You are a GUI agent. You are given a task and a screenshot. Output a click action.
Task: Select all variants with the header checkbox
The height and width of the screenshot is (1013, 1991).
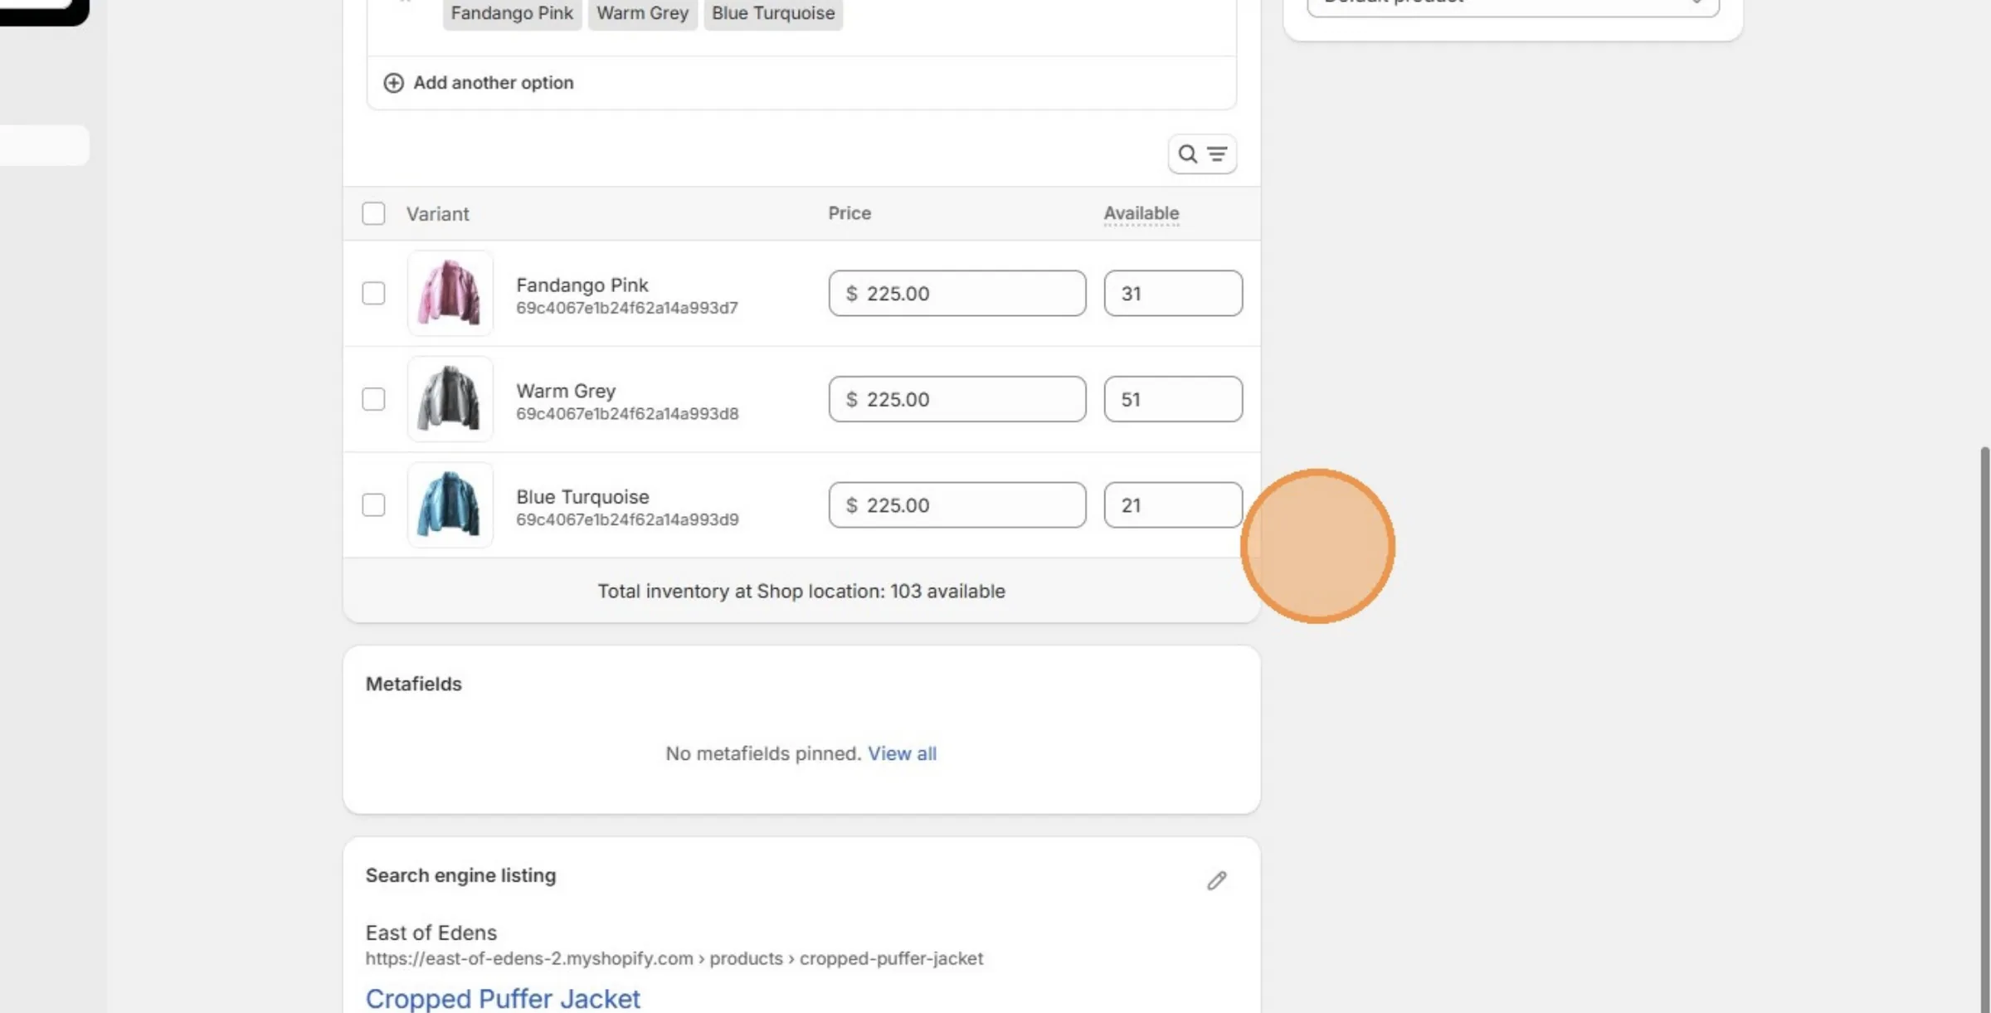click(373, 214)
